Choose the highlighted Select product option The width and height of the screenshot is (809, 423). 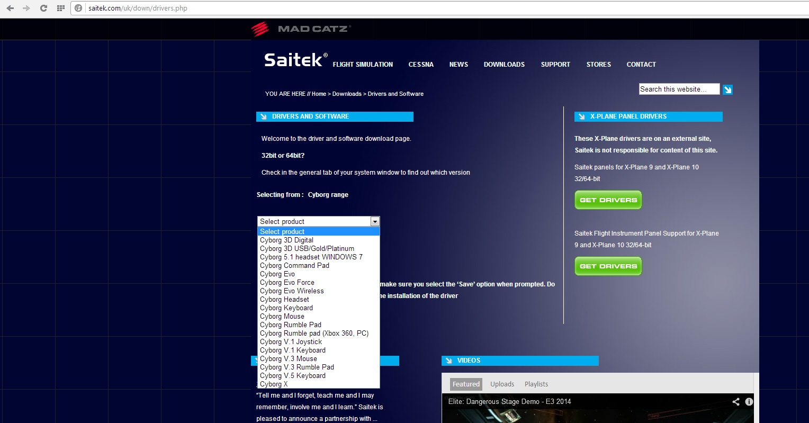point(319,231)
